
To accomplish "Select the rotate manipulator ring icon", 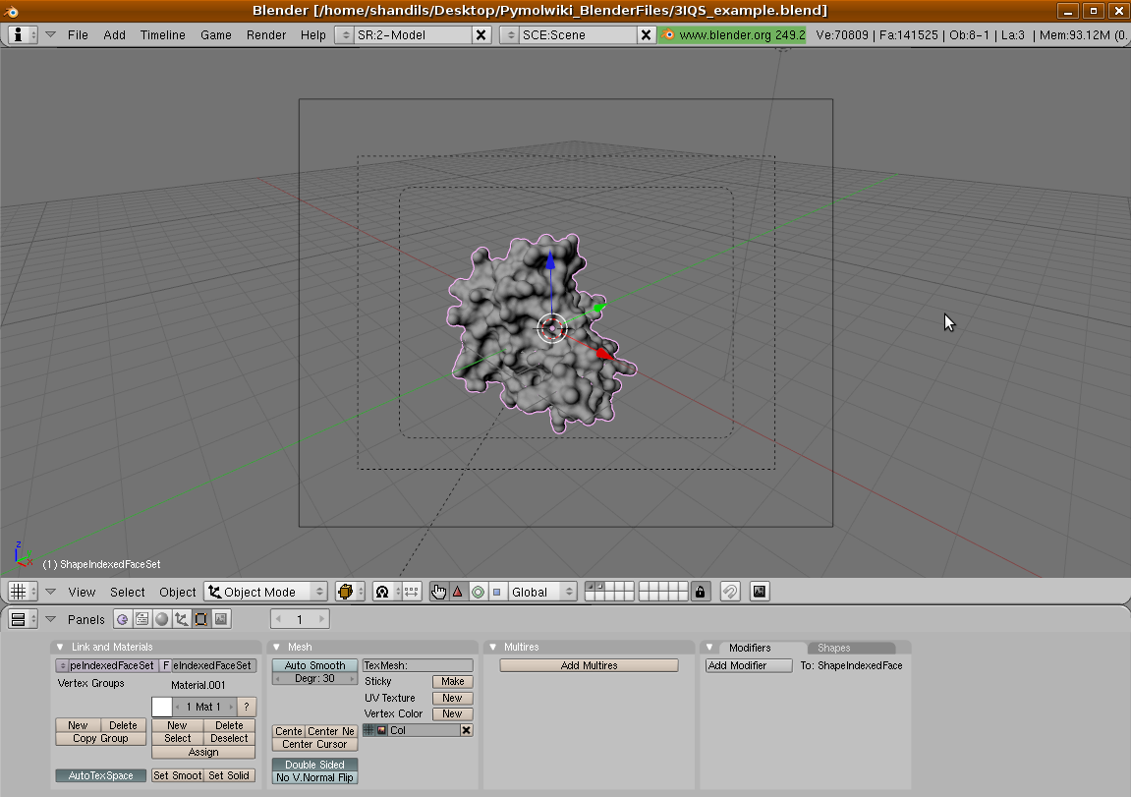I will click(x=478, y=592).
